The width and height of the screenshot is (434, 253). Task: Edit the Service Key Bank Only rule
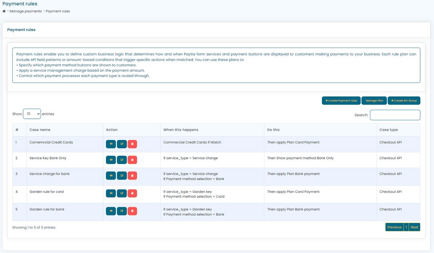[x=122, y=160]
